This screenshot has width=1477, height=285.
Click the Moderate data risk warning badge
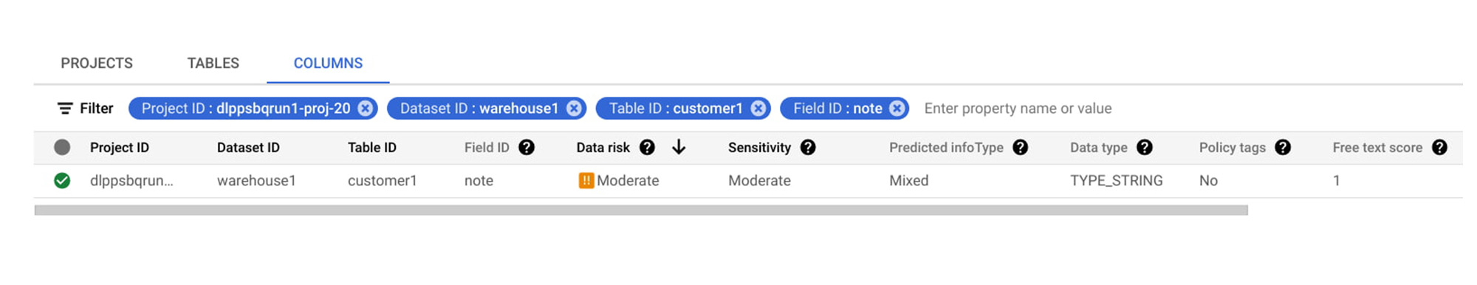[586, 180]
